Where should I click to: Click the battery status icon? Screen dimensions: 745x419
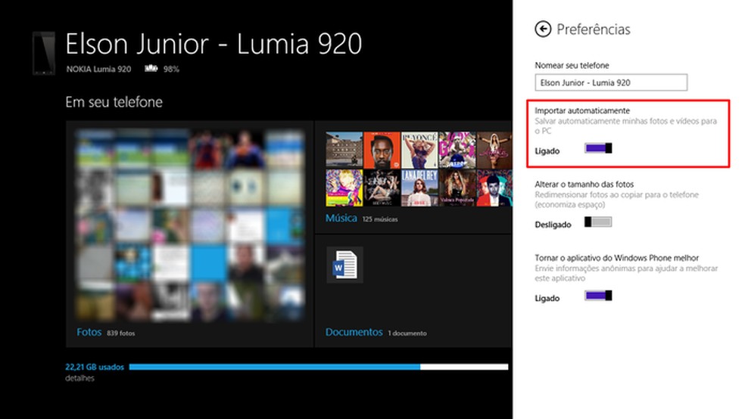coord(151,69)
